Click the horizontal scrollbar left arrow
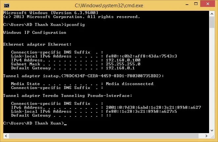 (x=6, y=136)
